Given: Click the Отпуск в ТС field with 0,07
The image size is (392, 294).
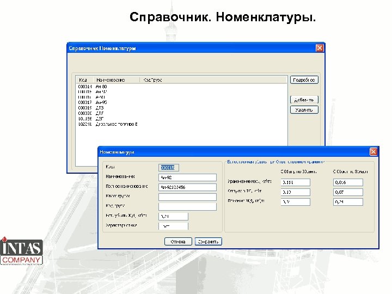Looking at the screenshot, I should pos(348,192).
